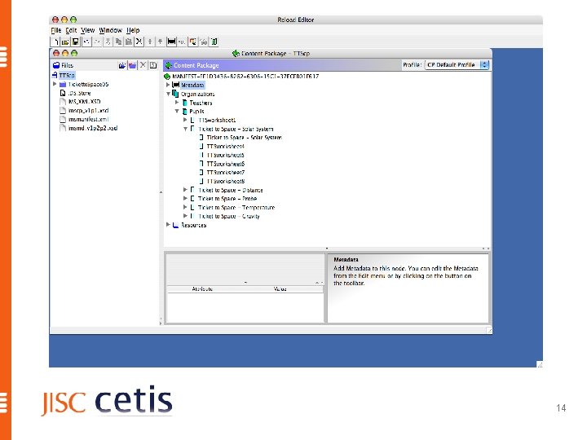Click the binoculars toolbar icon

click(x=204, y=42)
